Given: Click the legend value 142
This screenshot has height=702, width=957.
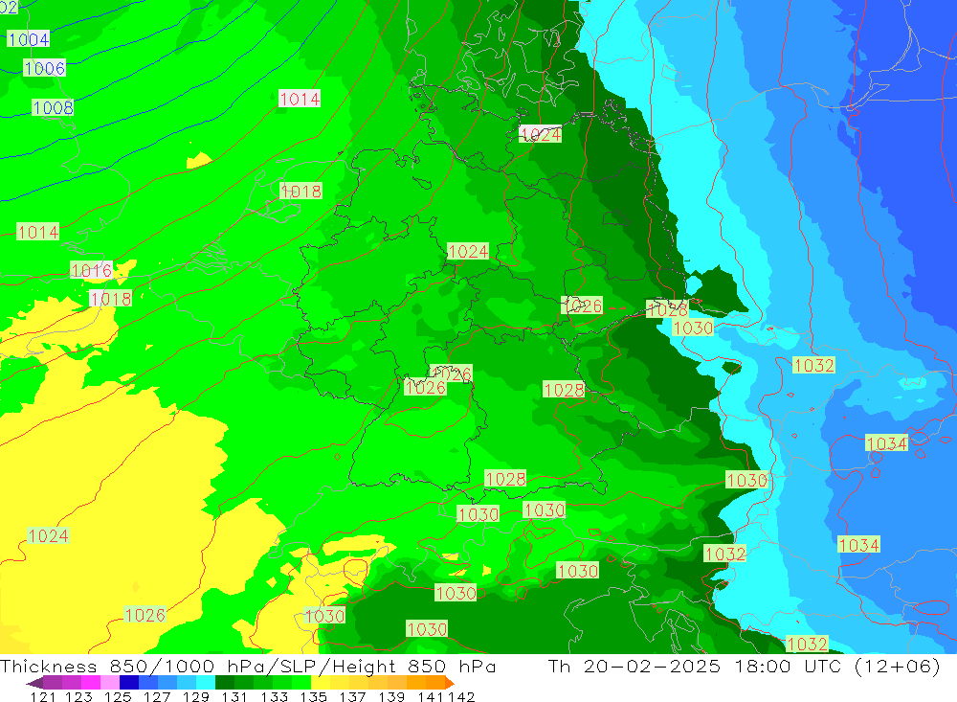Looking at the screenshot, I should point(461,696).
